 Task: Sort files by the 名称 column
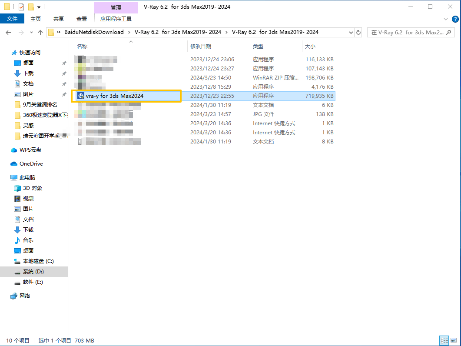point(82,46)
